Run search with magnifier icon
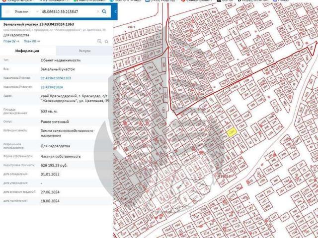The width and height of the screenshot is (318, 238). tap(104, 11)
